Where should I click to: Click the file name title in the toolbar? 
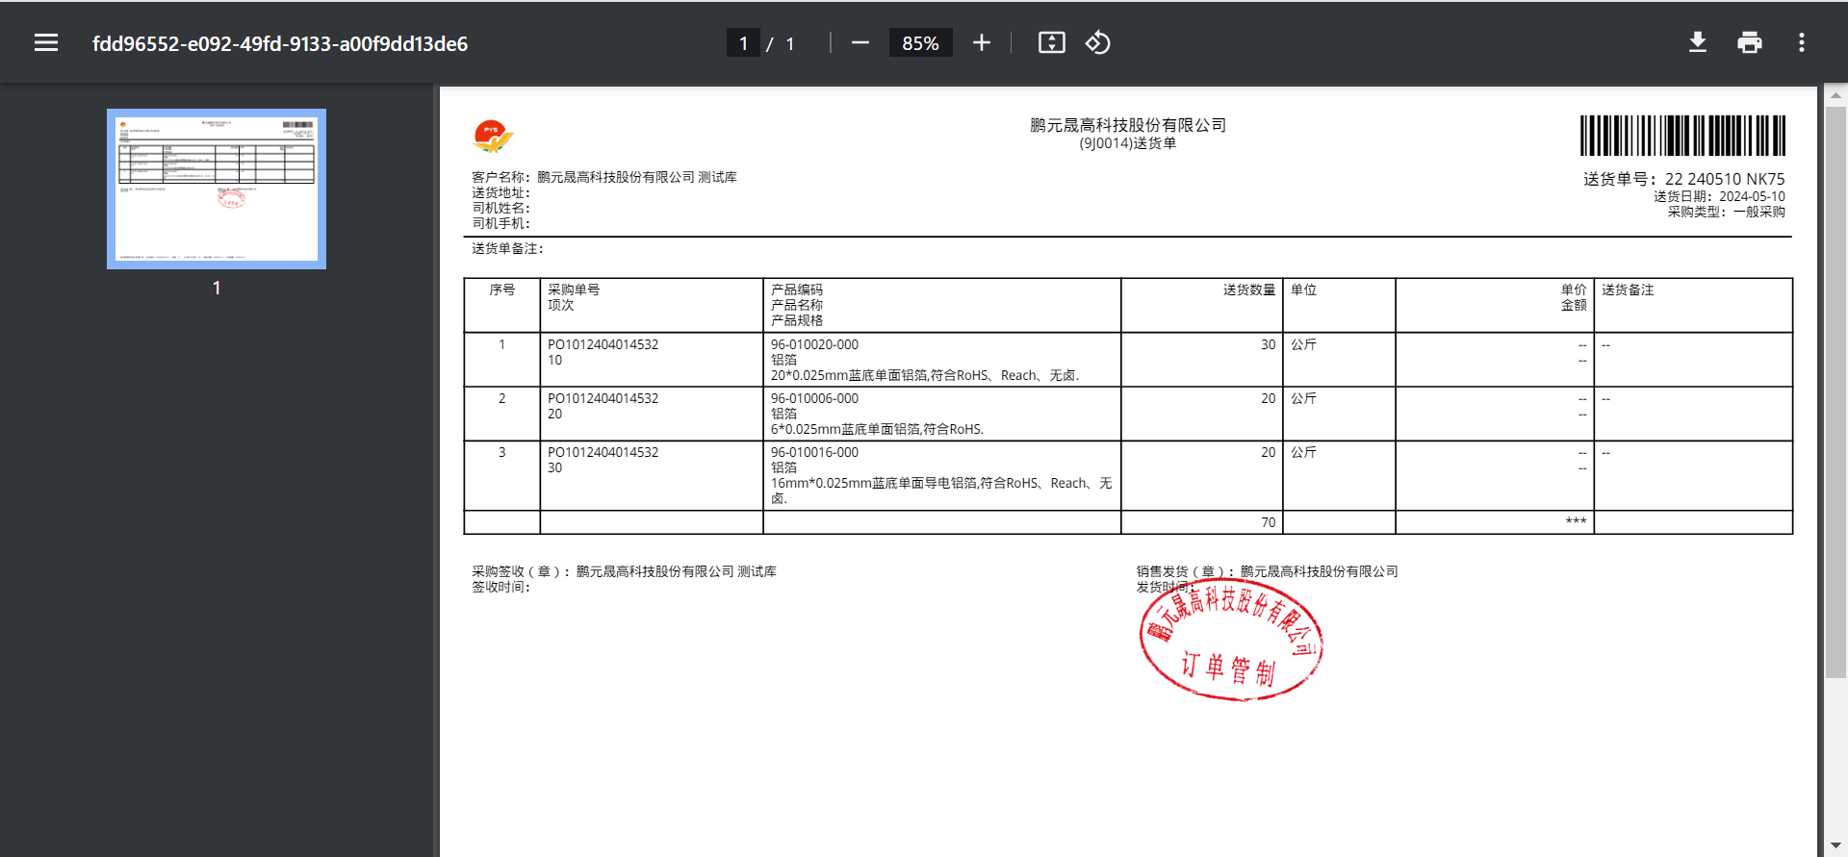[280, 44]
